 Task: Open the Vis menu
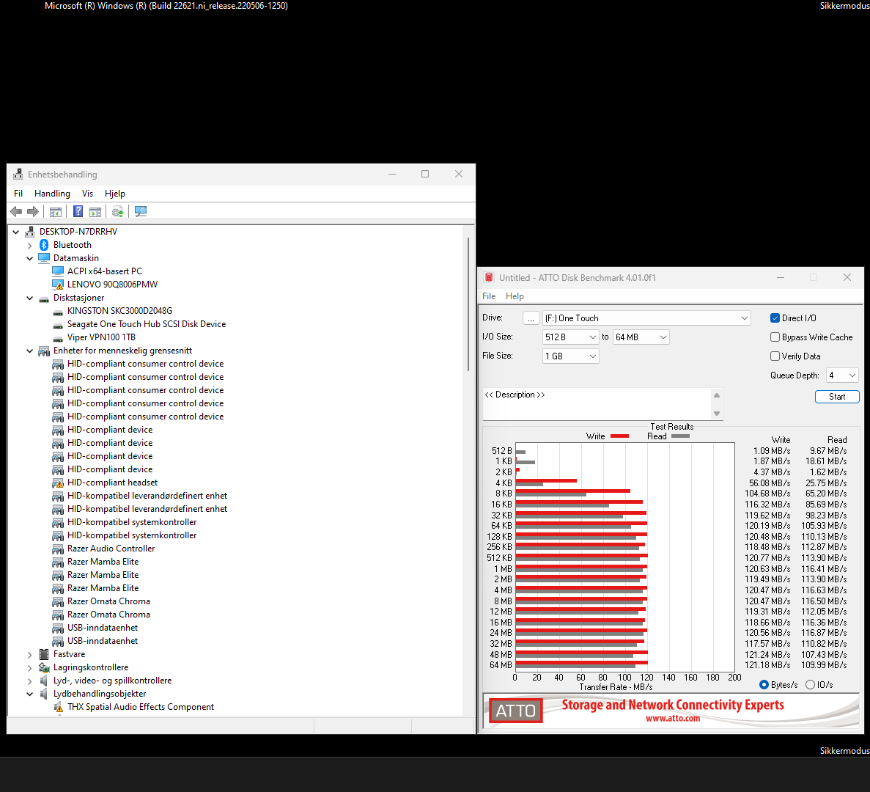pyautogui.click(x=87, y=193)
